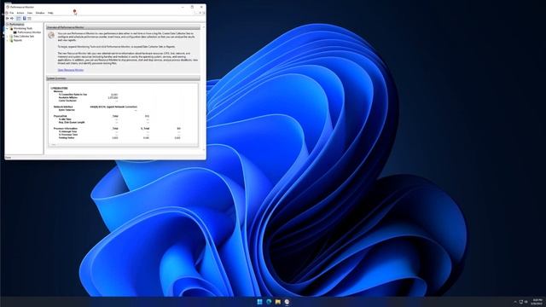Click the Performance Monitor title bar icon
The image size is (546, 307).
tap(8, 7)
